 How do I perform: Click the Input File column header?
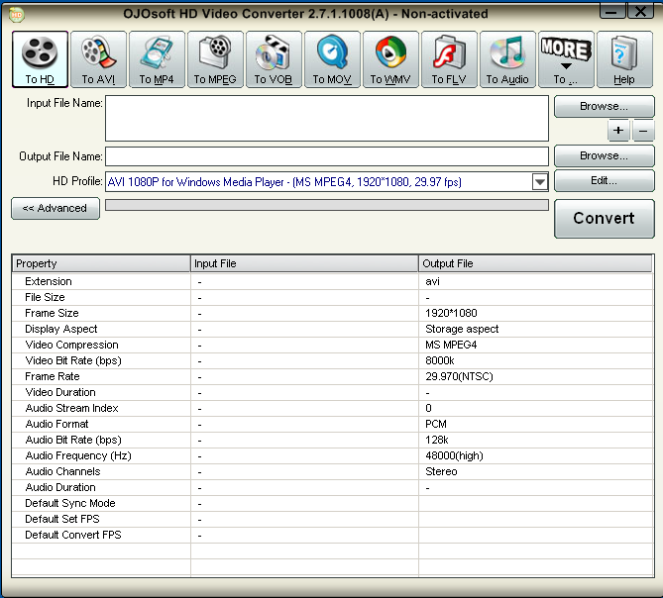304,263
